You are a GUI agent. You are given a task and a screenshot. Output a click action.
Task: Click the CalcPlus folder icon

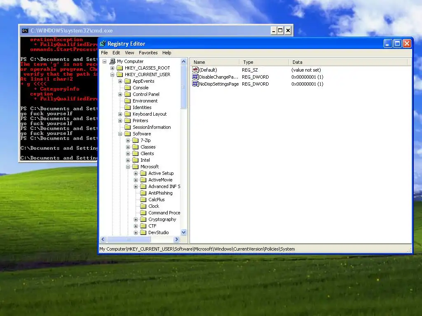pyautogui.click(x=143, y=200)
